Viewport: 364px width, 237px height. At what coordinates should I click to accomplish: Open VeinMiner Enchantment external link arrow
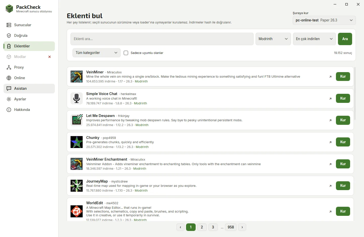click(x=330, y=164)
